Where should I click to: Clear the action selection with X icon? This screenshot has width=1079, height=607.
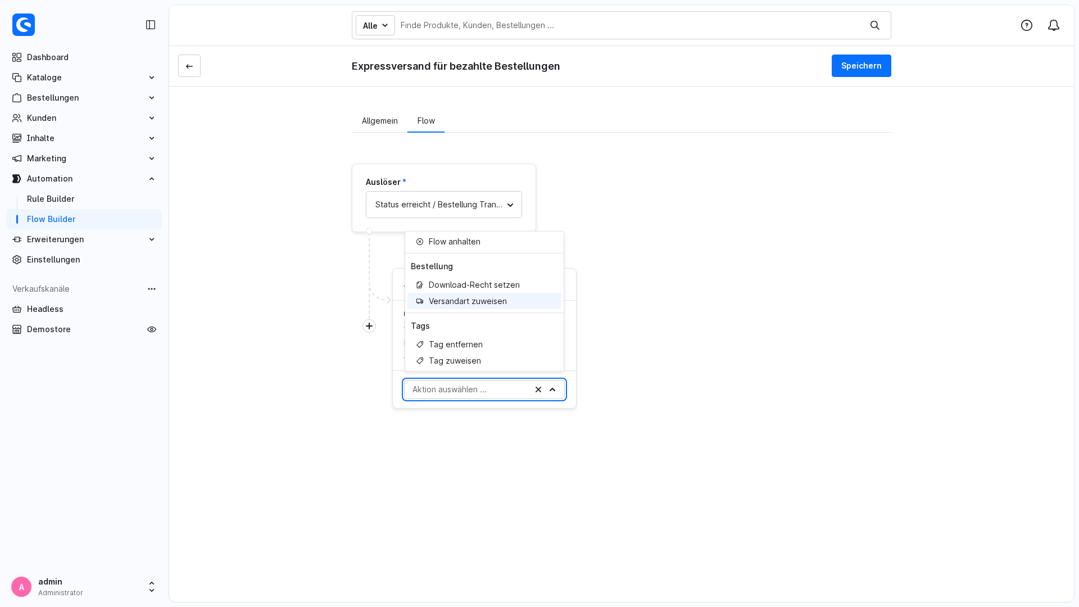[x=538, y=389]
